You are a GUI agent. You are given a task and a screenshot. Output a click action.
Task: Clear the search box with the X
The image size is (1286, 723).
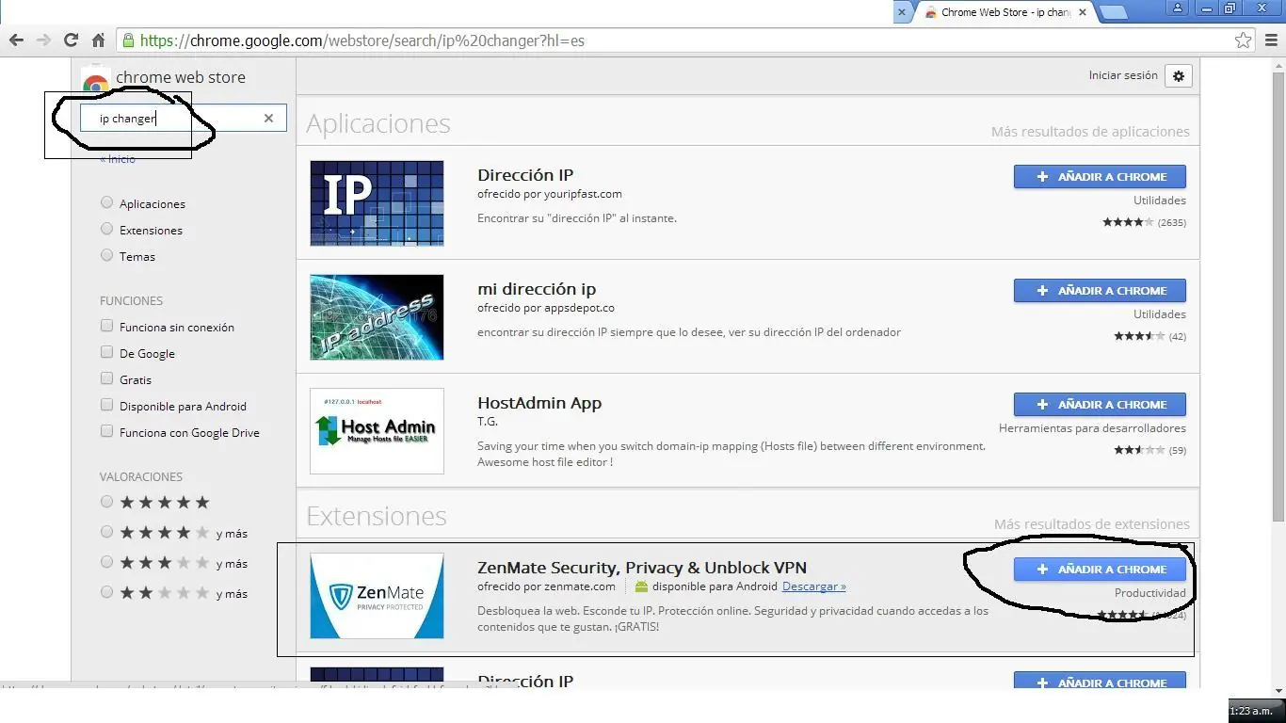tap(268, 118)
